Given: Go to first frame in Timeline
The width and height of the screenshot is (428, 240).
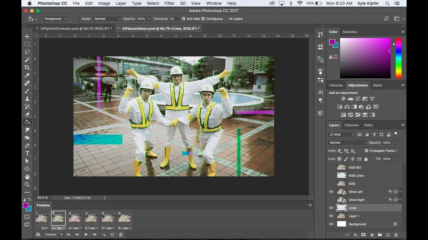Looking at the screenshot, I should click(69, 235).
